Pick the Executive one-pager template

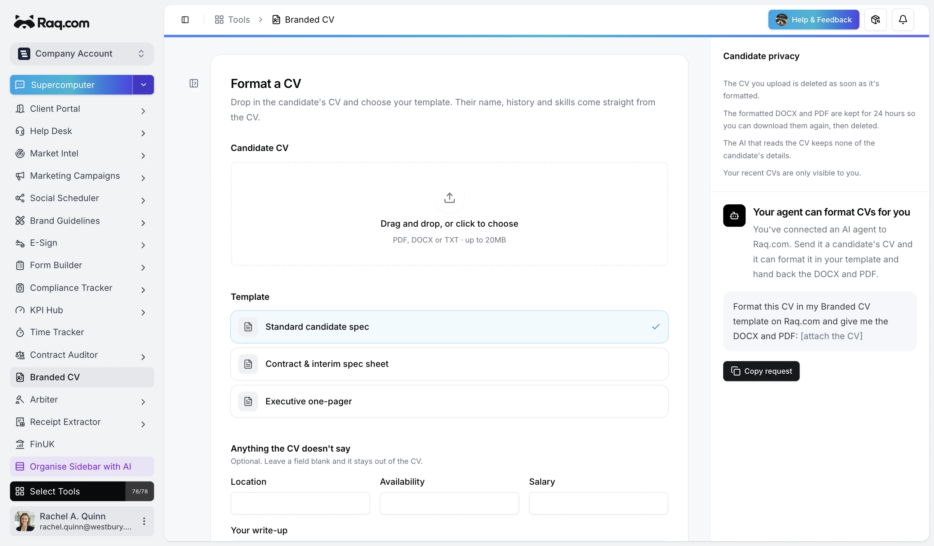click(x=449, y=401)
